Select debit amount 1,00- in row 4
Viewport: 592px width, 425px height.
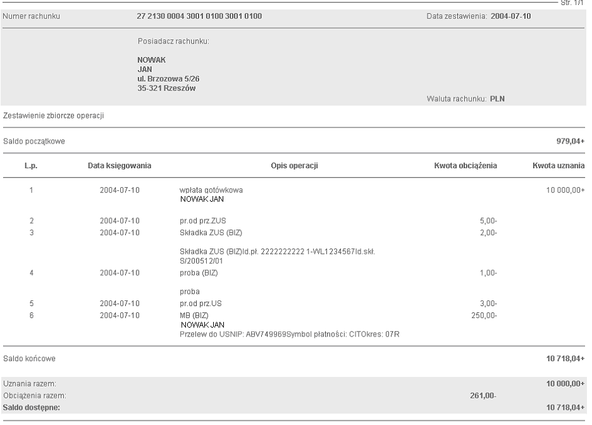pos(488,273)
